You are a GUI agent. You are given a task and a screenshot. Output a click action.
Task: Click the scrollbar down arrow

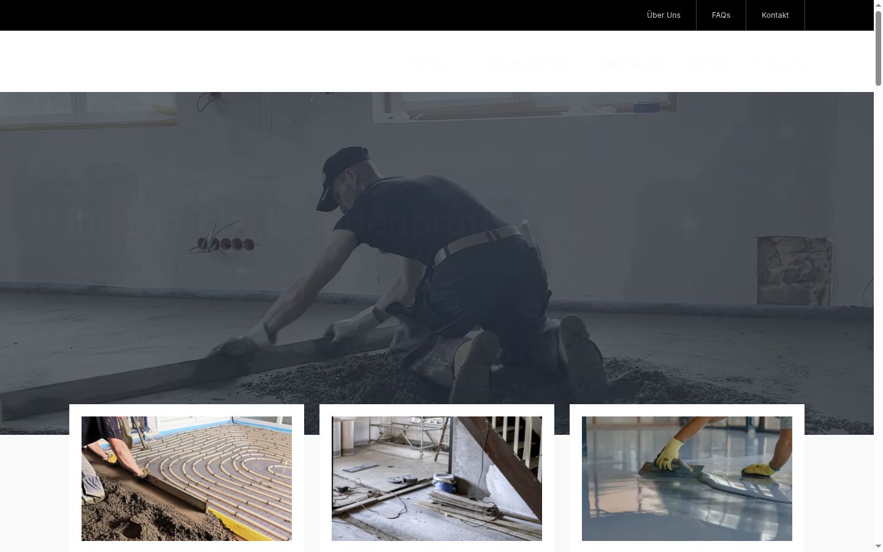tap(878, 546)
